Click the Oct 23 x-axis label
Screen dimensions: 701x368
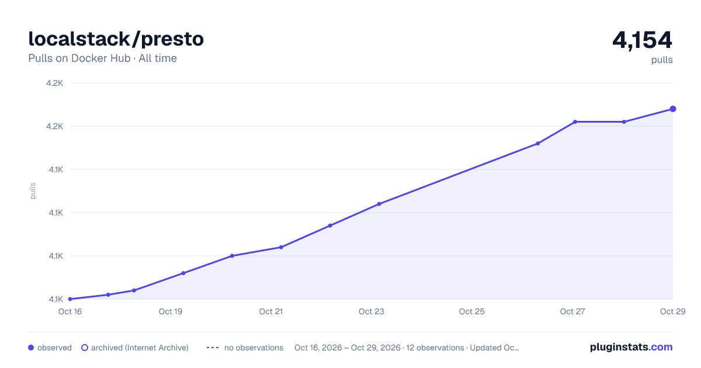click(x=372, y=311)
